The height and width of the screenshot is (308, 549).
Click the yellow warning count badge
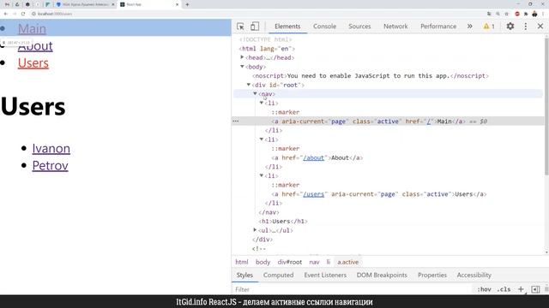point(489,27)
